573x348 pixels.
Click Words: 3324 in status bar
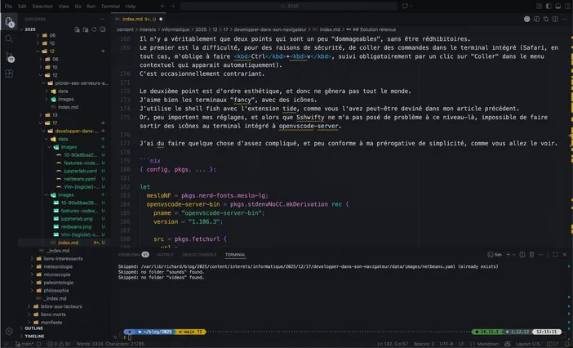[89, 344]
